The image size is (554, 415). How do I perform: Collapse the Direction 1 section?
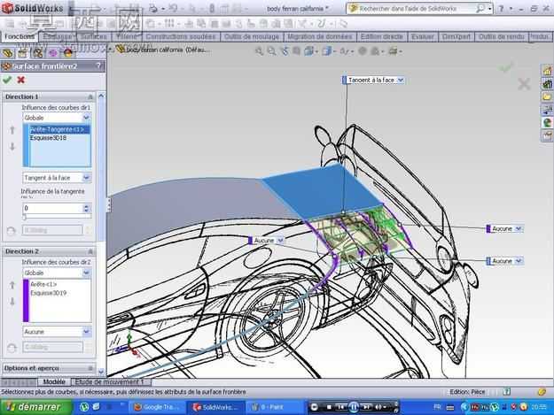click(90, 96)
